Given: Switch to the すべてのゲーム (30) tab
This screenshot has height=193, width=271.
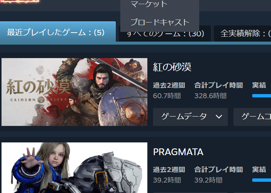Looking at the screenshot, I should pos(165,34).
